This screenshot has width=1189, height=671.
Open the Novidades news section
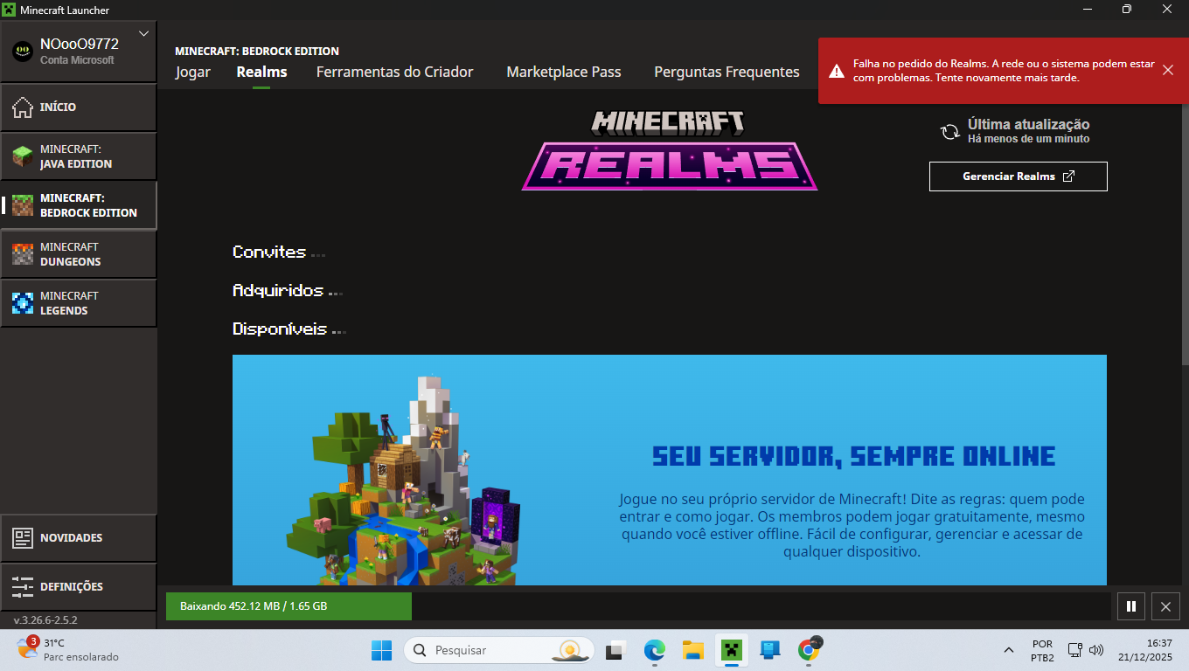click(x=79, y=538)
